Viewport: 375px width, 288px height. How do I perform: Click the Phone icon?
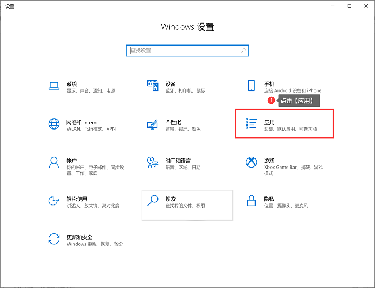(251, 87)
